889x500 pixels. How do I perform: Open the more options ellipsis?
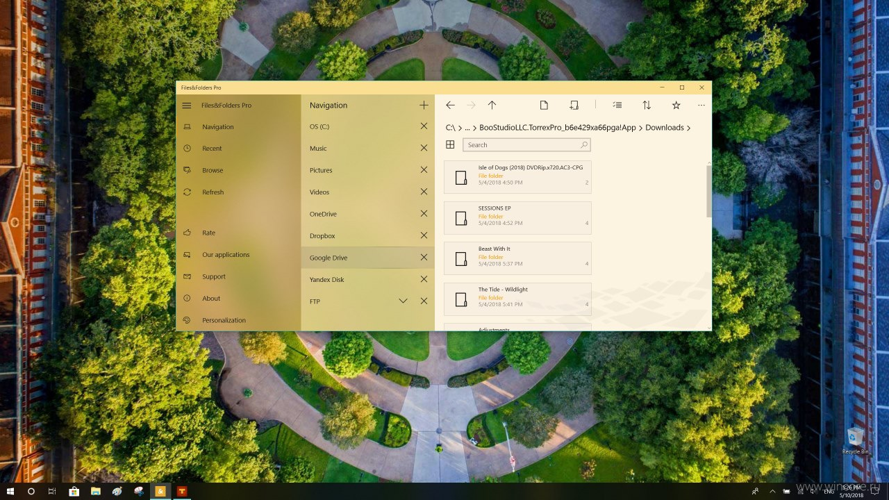point(701,106)
